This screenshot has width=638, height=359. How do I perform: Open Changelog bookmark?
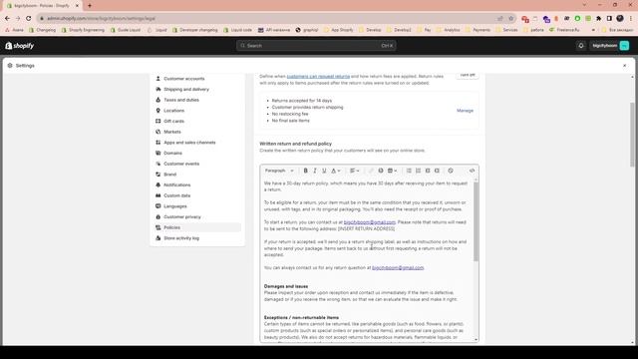coord(42,30)
